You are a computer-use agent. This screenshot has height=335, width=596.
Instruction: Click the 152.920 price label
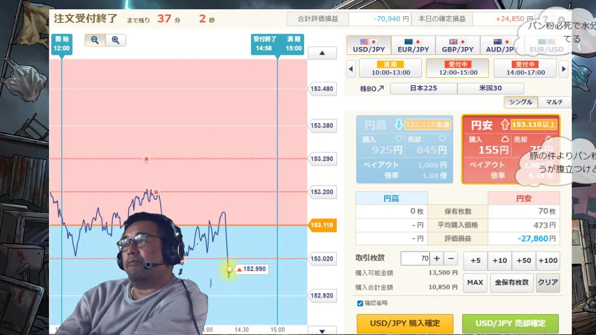(322, 295)
